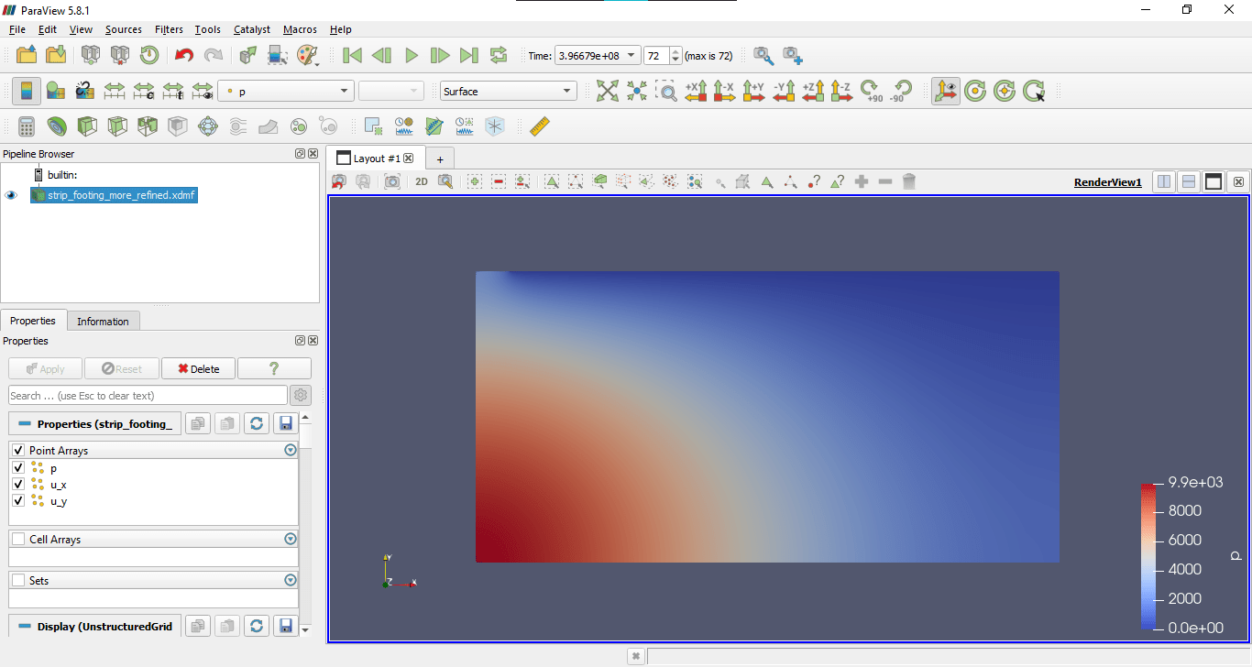
Task: Go to the last frame
Action: coord(469,55)
